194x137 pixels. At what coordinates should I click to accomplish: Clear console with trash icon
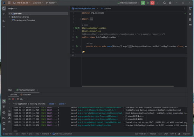click(9, 122)
